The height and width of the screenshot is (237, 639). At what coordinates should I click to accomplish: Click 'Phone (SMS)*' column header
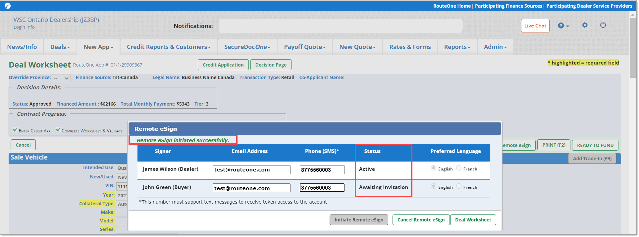coord(322,151)
